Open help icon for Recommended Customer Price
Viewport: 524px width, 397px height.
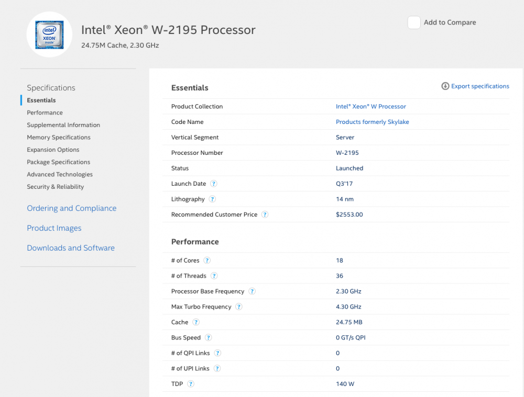click(265, 214)
